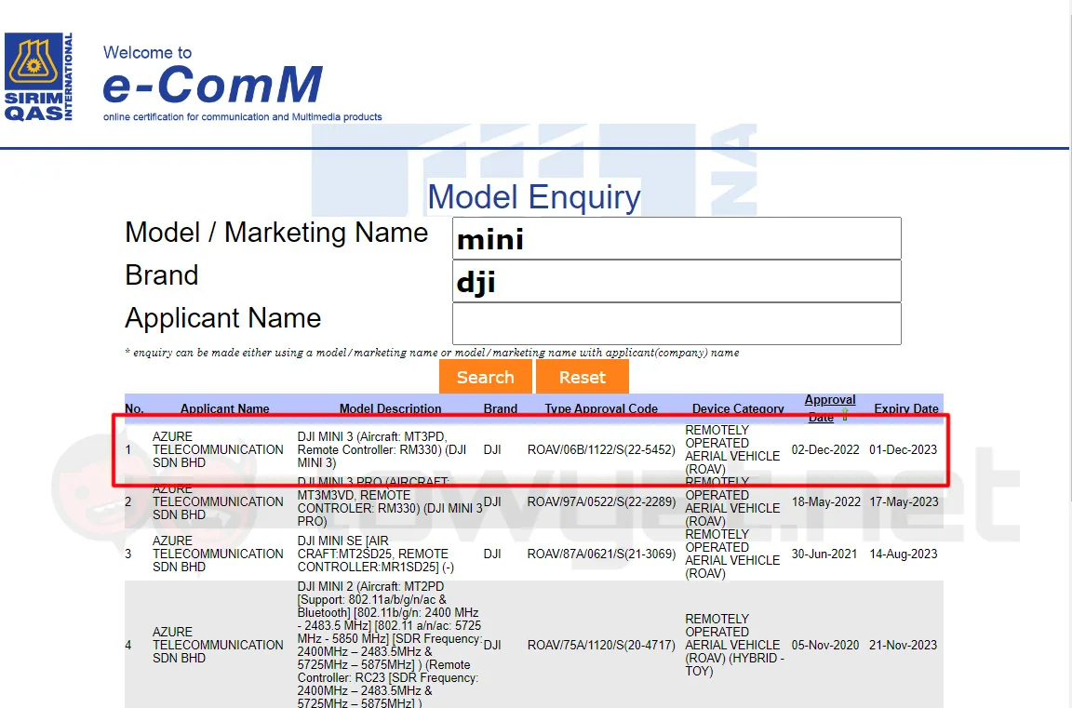Click the Model Description column header

[x=391, y=408]
